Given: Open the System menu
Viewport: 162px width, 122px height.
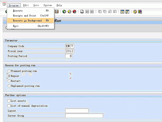Looking at the screenshot, I should tap(47, 5).
